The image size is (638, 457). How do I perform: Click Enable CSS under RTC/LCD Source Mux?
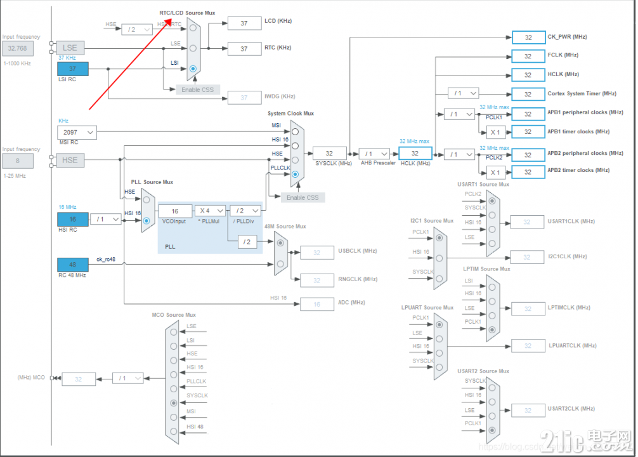tap(198, 89)
